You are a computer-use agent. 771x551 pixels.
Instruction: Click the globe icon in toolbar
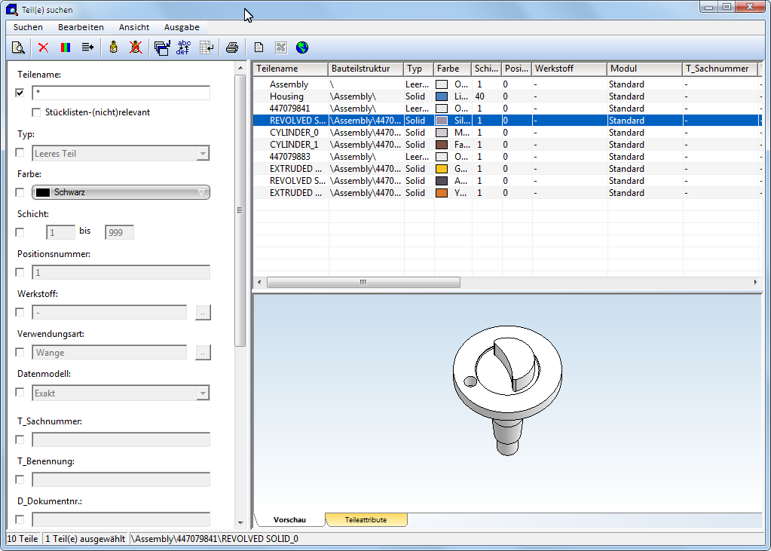pyautogui.click(x=302, y=47)
